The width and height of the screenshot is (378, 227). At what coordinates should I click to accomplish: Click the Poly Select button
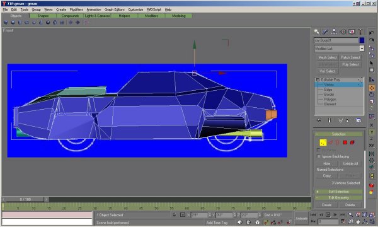pyautogui.click(x=350, y=64)
